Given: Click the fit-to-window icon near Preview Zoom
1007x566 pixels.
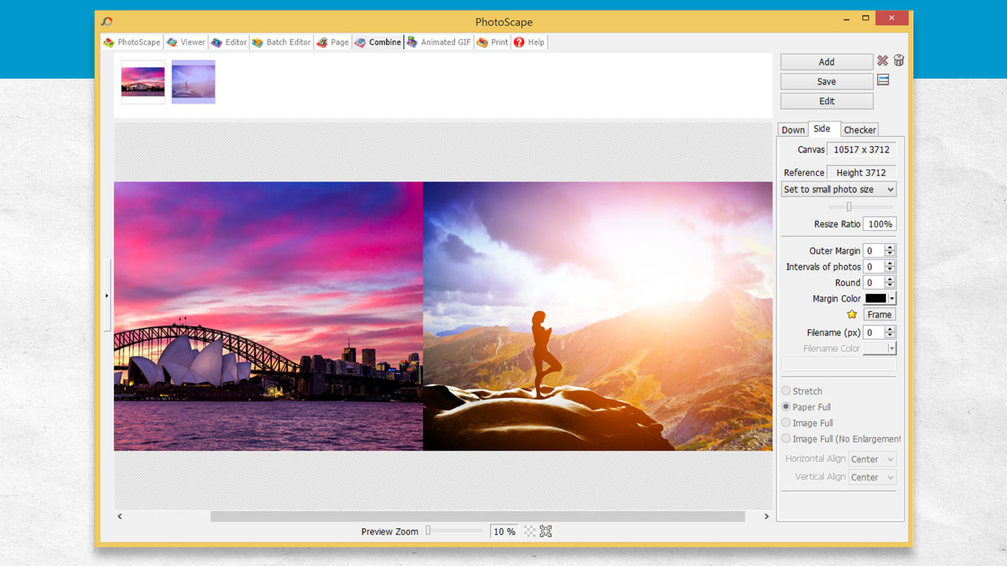Looking at the screenshot, I should point(546,531).
